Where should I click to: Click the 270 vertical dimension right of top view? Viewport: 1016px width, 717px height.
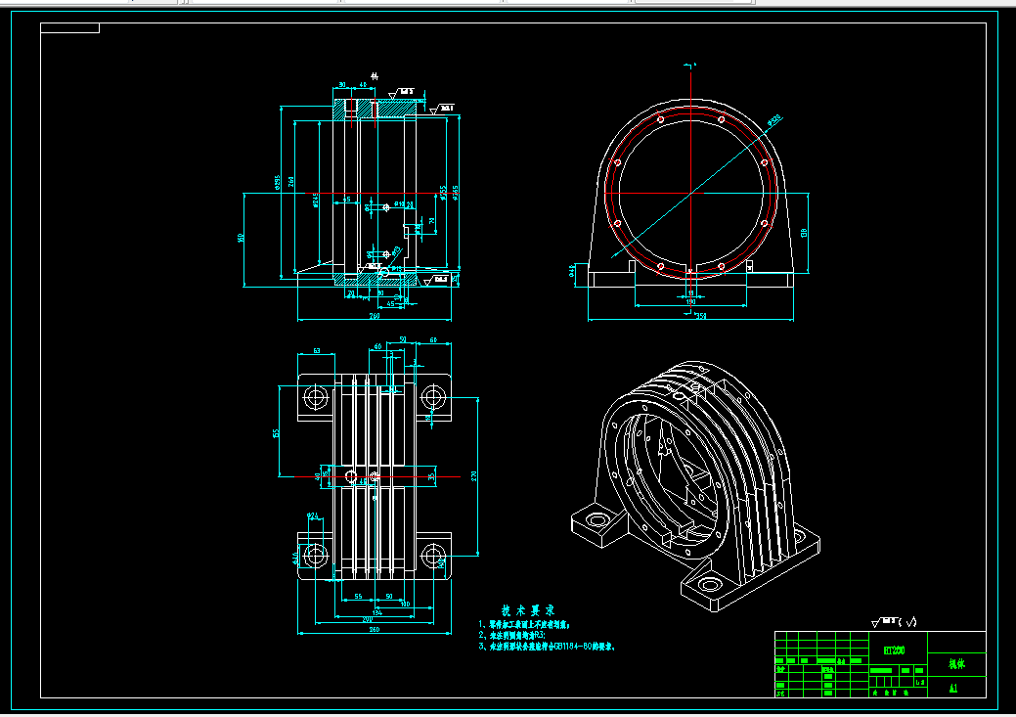tap(473, 476)
